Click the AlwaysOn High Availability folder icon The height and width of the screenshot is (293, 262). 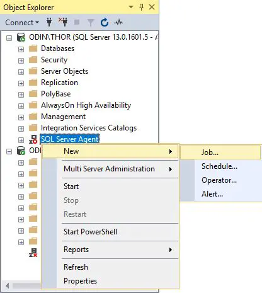(x=33, y=105)
